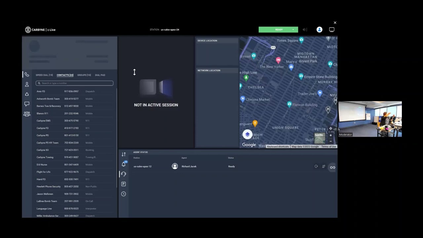Click the Times Square camera marker
This screenshot has width=423, height=238.
click(x=301, y=40)
